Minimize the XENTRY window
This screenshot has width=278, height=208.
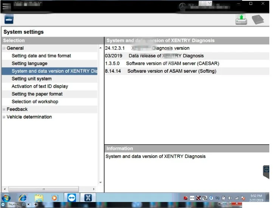tap(238, 3)
